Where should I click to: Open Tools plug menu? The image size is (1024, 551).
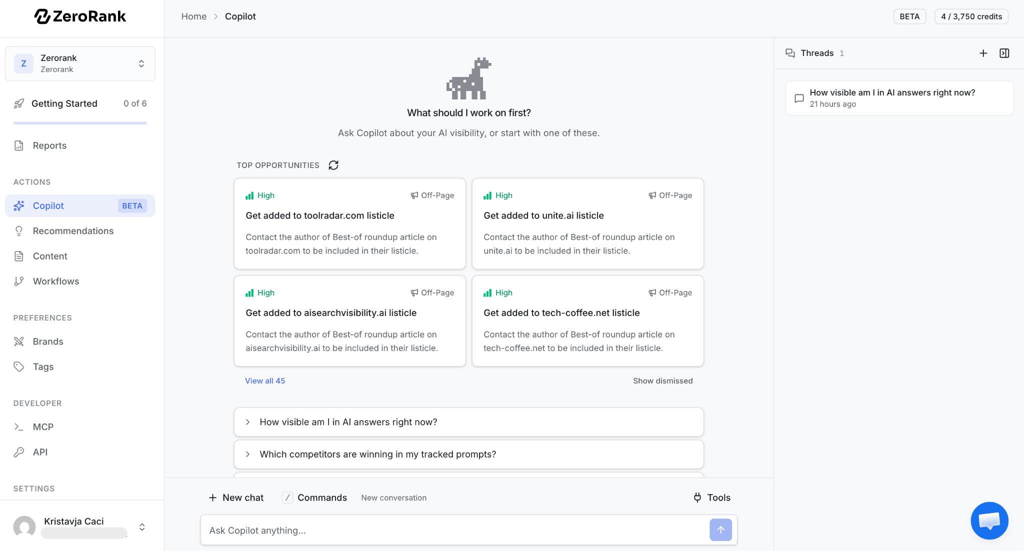click(x=712, y=497)
